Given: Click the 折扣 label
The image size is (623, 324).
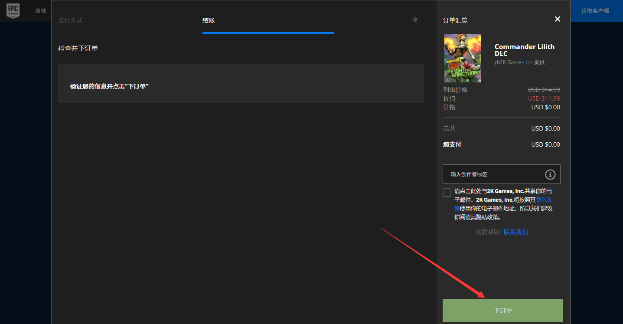Looking at the screenshot, I should (x=449, y=98).
